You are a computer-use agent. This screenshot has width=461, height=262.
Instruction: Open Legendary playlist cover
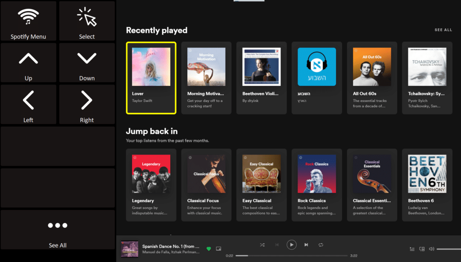pos(151,173)
